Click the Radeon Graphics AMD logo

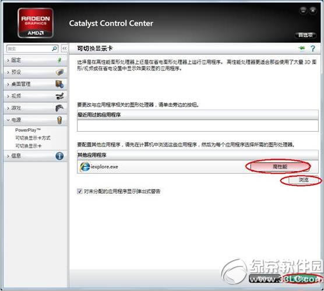pos(36,23)
